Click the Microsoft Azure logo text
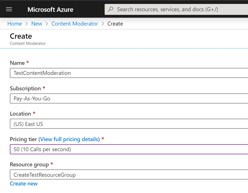248x193 pixels. (50, 10)
